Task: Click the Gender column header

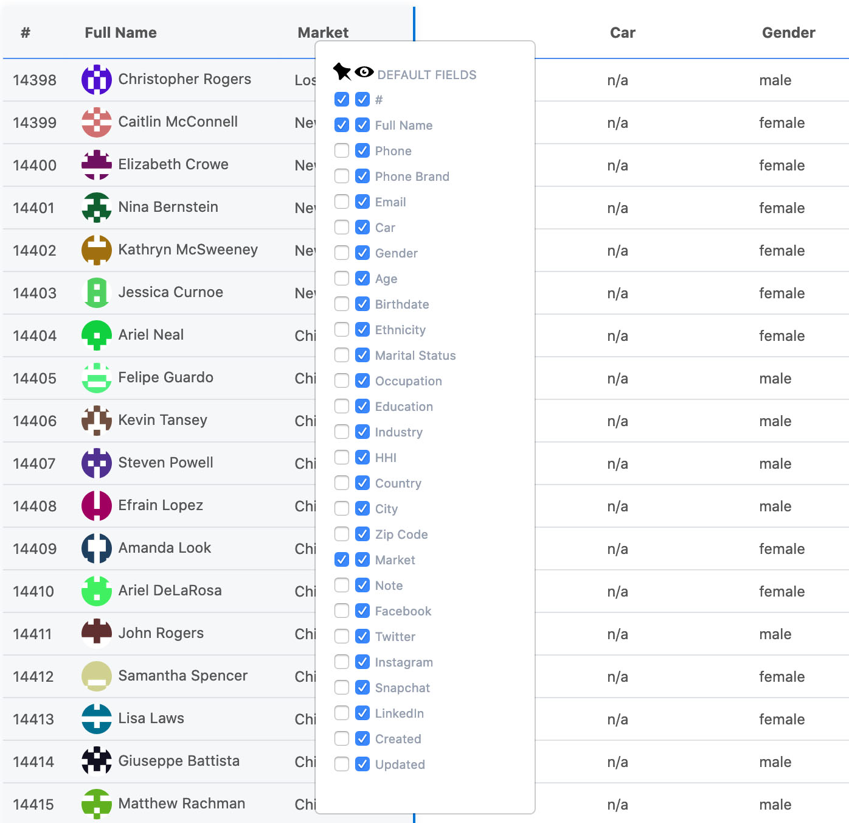Action: pyautogui.click(x=788, y=33)
